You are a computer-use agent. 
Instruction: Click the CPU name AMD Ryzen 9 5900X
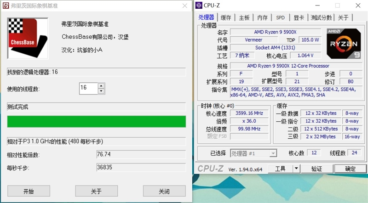pos(275,32)
